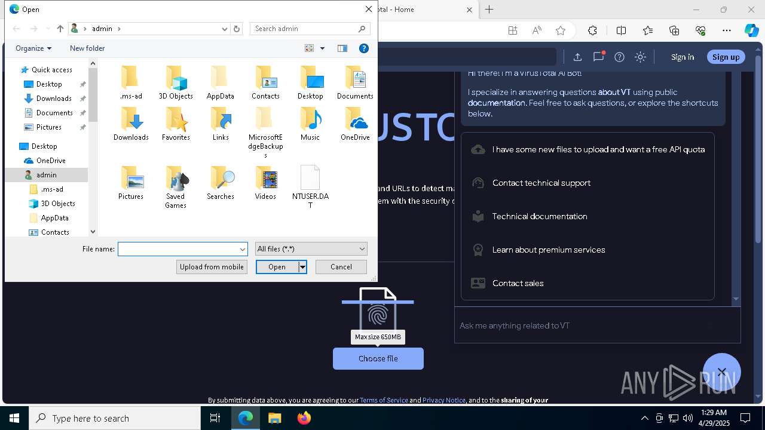Click in the File name field
Screen dimensions: 765x430
coord(179,249)
